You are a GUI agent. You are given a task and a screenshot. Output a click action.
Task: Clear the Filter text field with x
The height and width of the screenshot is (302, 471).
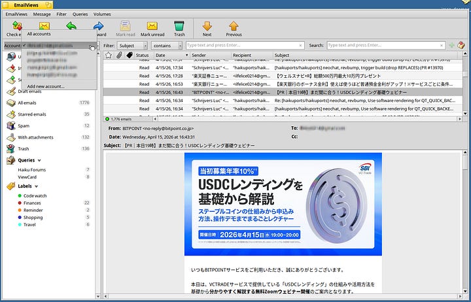300,46
